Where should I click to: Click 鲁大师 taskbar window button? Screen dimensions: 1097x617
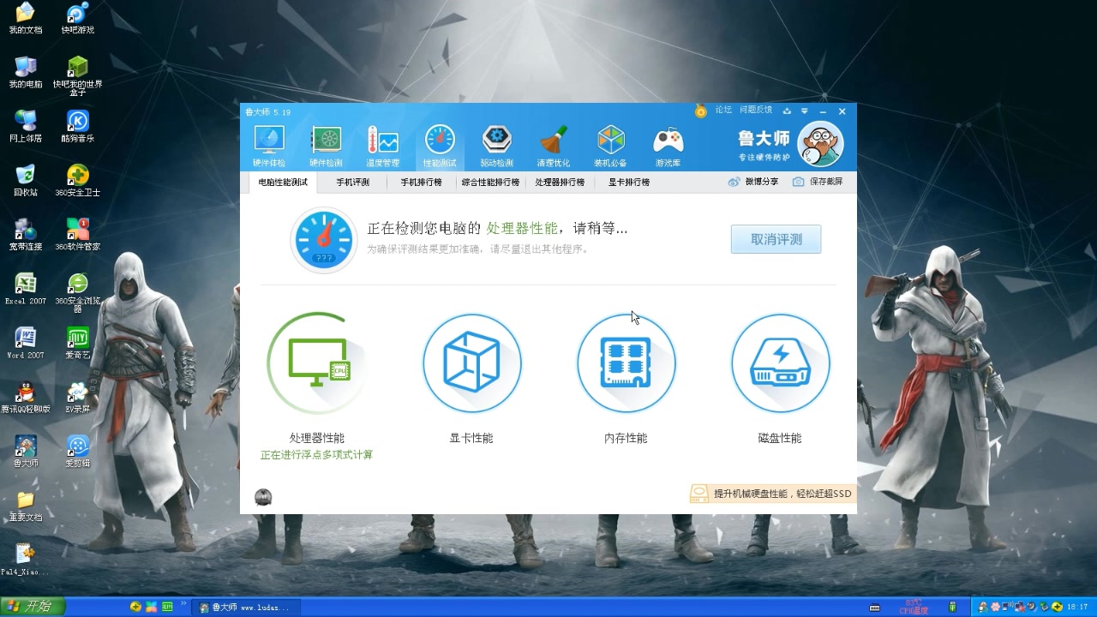pyautogui.click(x=244, y=607)
